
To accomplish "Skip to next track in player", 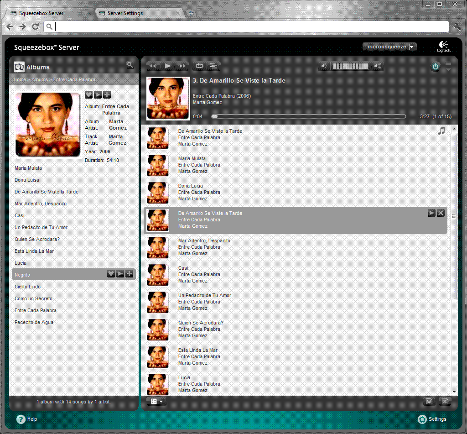I will [182, 66].
